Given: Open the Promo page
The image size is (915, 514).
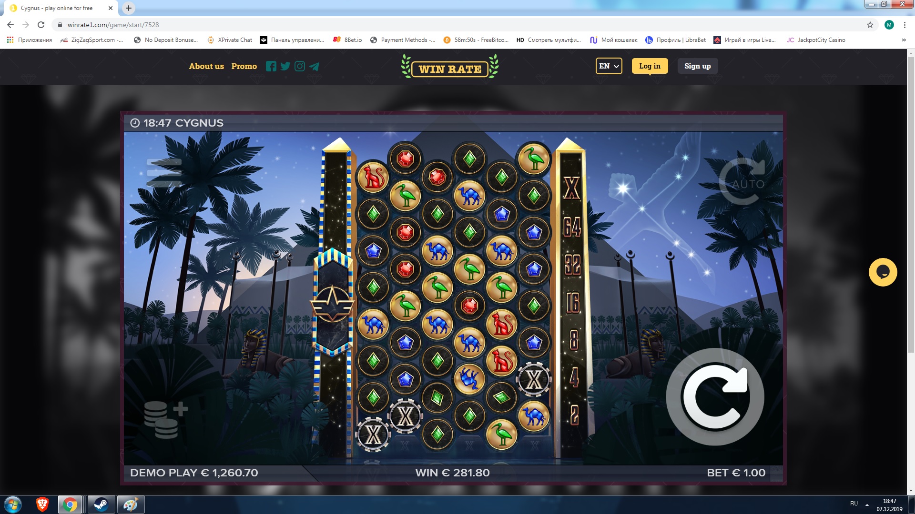Looking at the screenshot, I should [x=244, y=66].
